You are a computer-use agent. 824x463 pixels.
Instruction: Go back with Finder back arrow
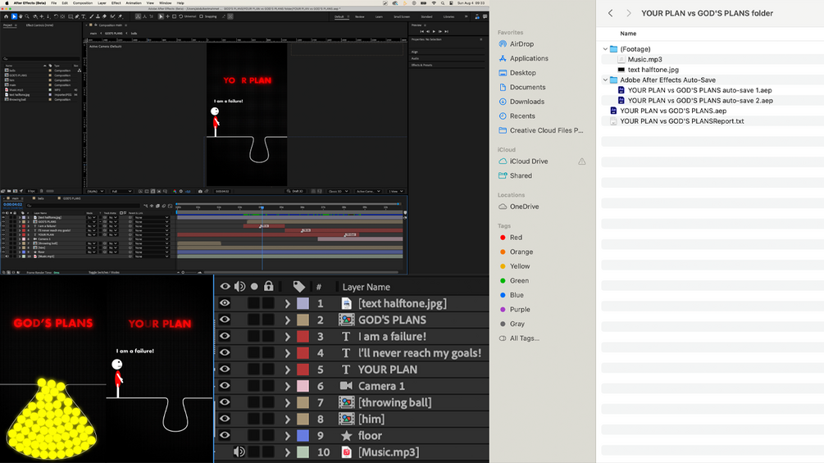610,13
